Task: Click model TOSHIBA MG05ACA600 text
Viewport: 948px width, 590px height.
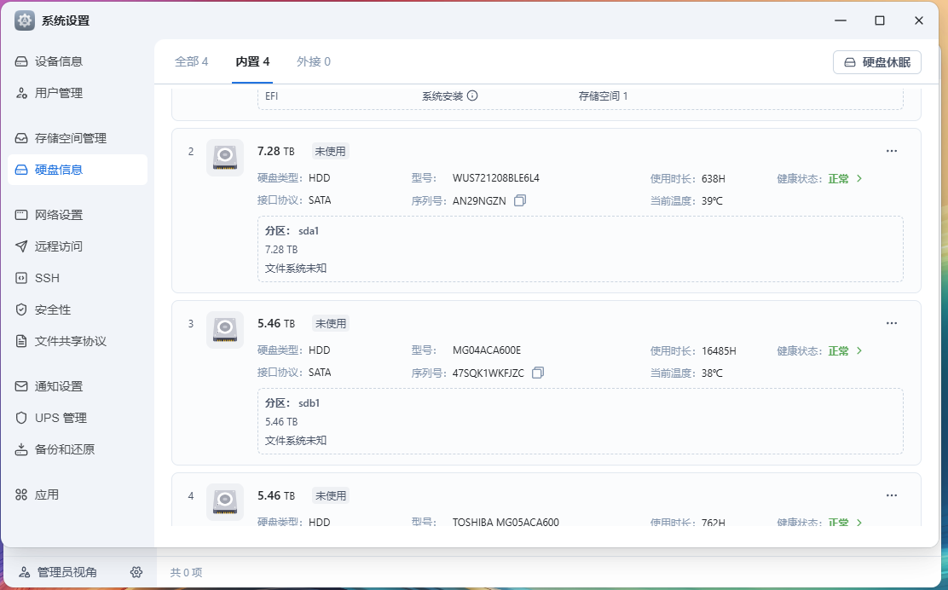Action: (x=506, y=522)
